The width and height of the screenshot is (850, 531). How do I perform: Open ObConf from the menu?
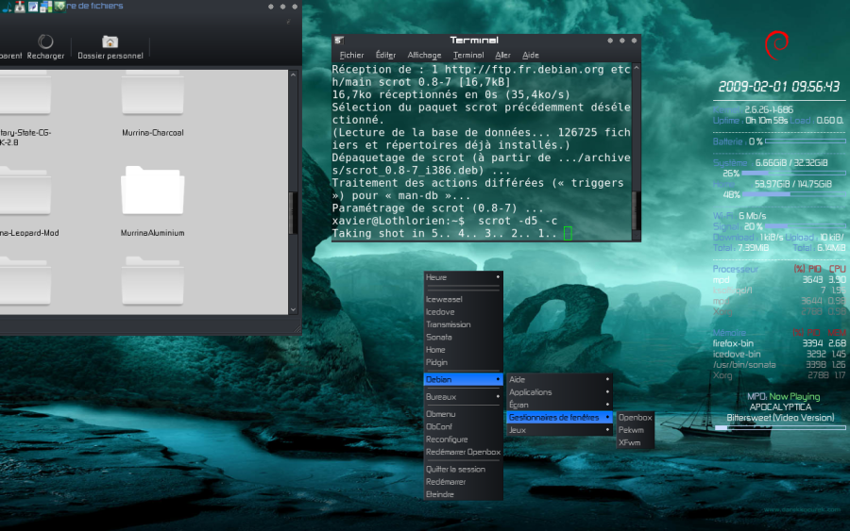[463, 426]
